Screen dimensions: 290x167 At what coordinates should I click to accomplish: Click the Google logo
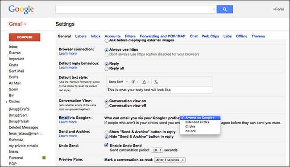click(21, 9)
